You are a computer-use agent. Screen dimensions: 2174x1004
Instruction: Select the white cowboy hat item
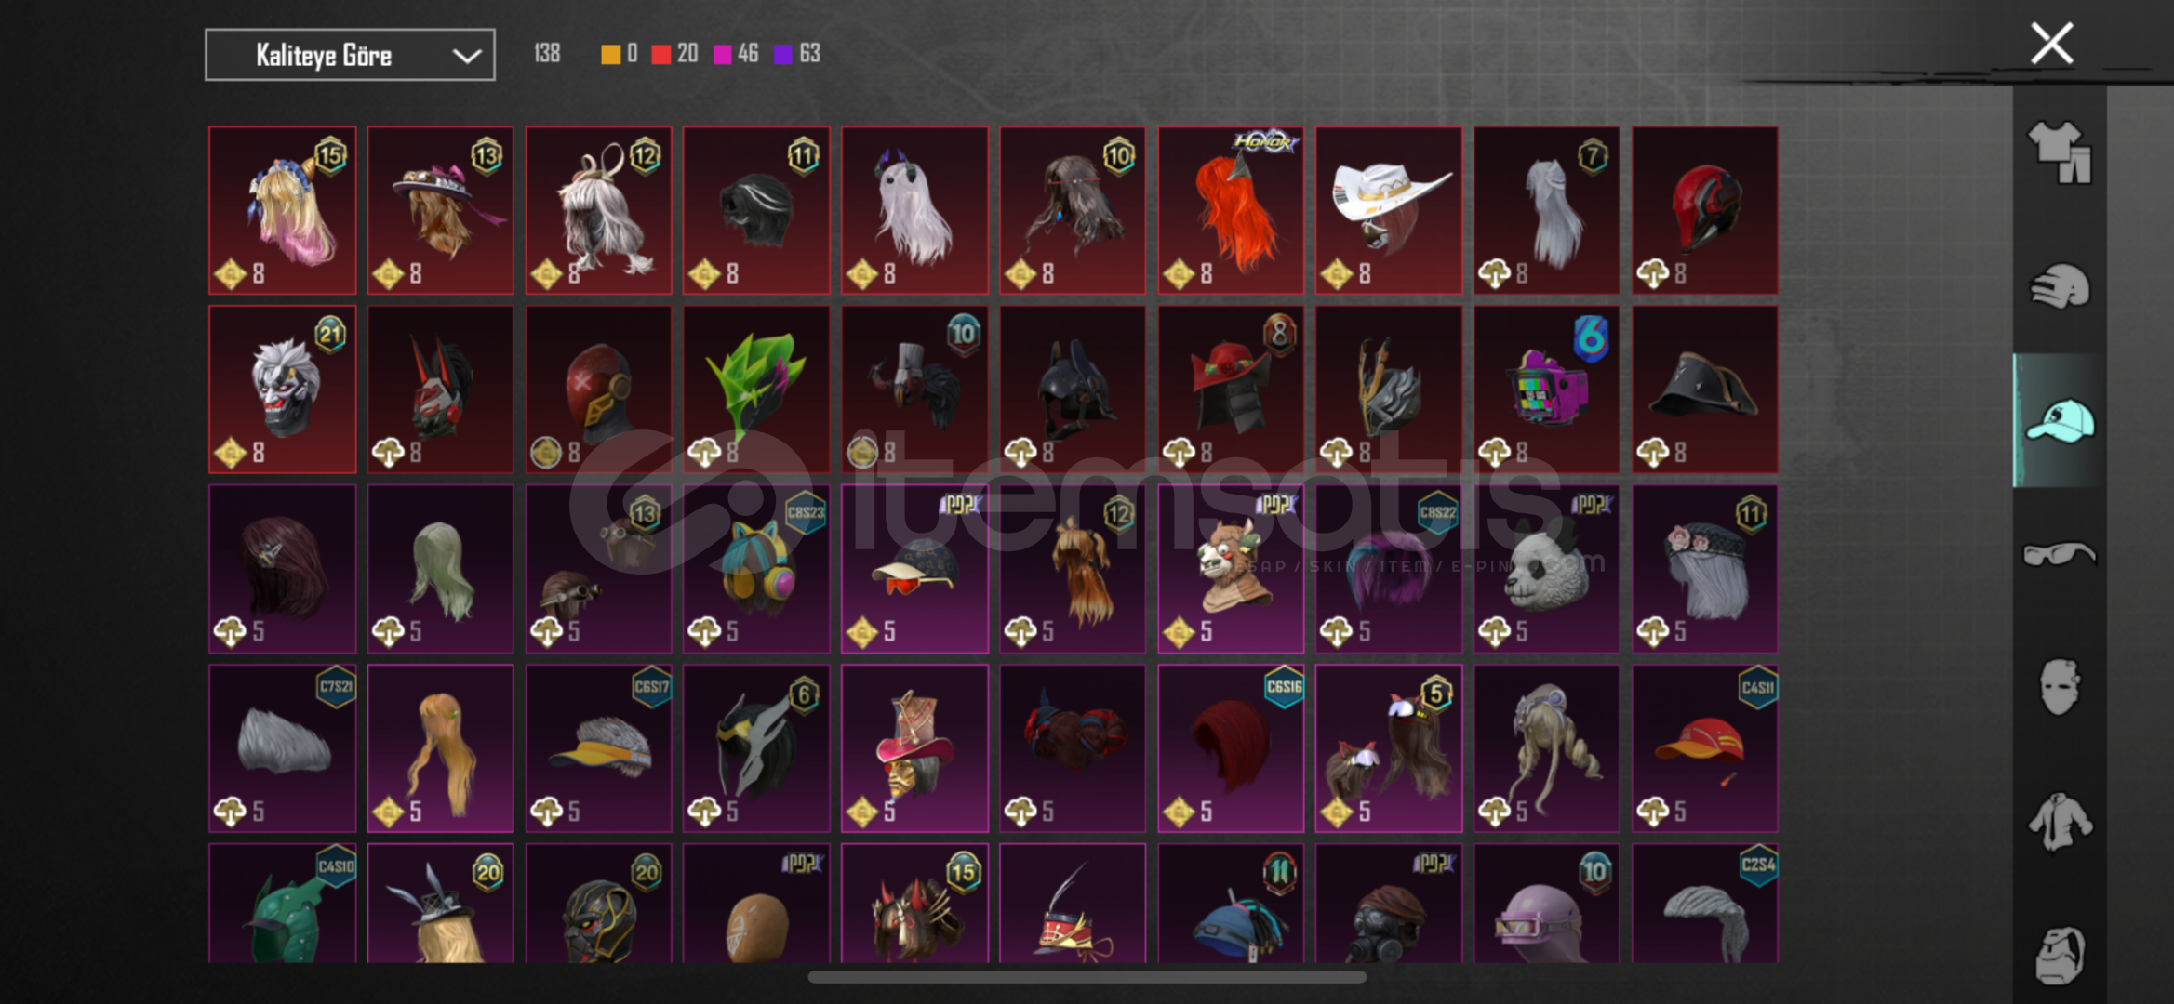1388,210
